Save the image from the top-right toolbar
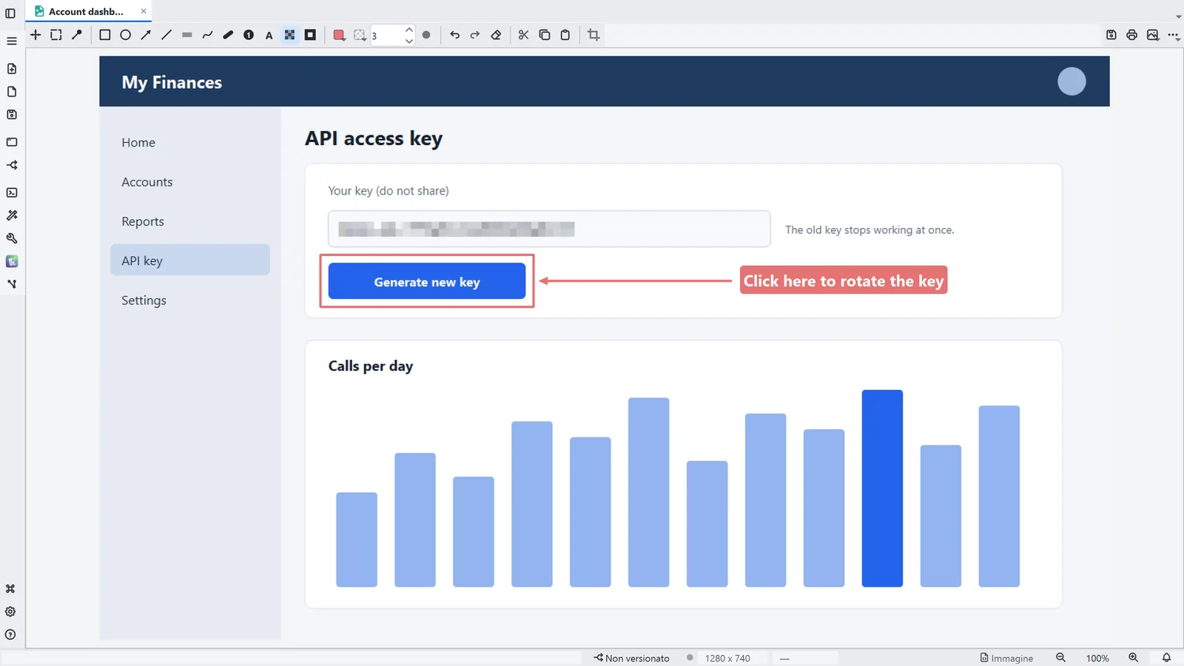 1111,35
